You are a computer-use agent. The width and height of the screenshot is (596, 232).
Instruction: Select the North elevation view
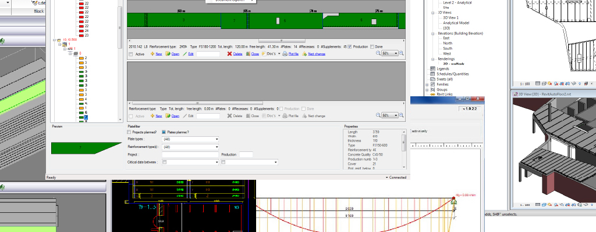(447, 43)
